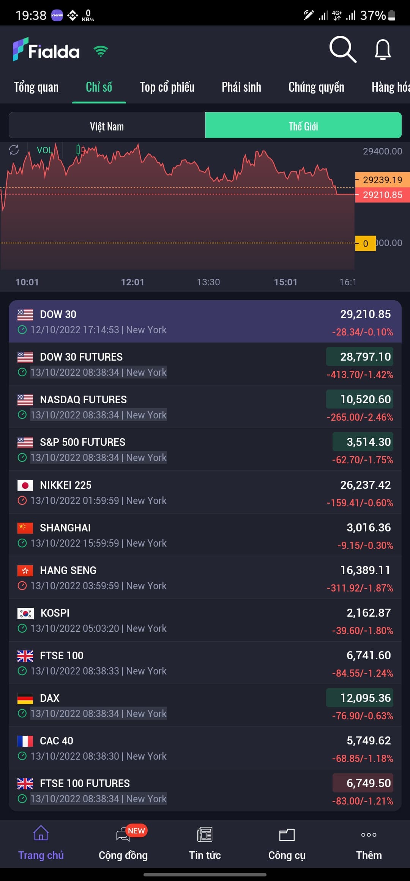Viewport: 410px width, 881px height.
Task: Select the HANG SENG index row
Action: point(205,577)
